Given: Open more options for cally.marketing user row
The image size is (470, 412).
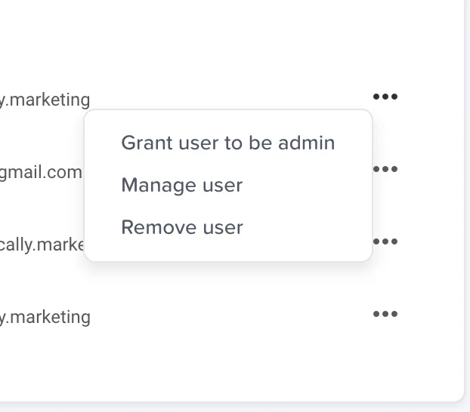Looking at the screenshot, I should coord(385,241).
